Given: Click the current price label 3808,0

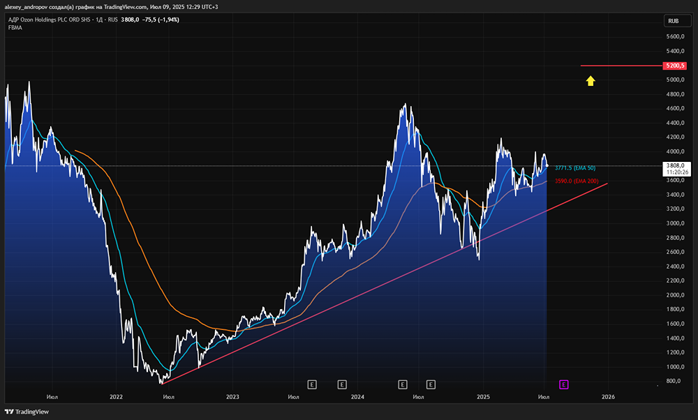Looking at the screenshot, I should click(676, 165).
